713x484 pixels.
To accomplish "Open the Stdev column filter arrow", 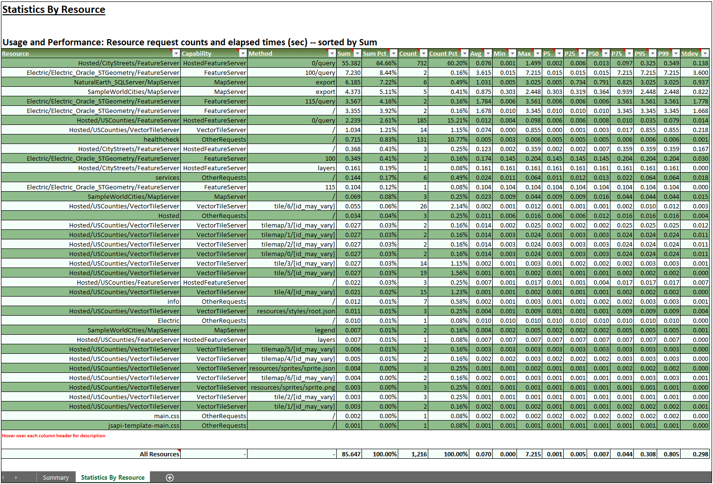I will (x=706, y=53).
